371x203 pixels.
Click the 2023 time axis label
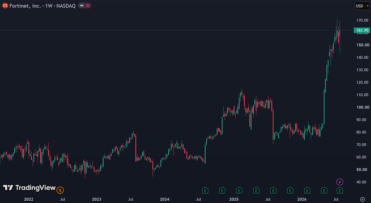(x=97, y=200)
